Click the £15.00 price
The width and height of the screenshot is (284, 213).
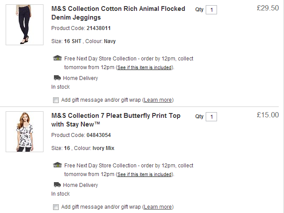(267, 115)
